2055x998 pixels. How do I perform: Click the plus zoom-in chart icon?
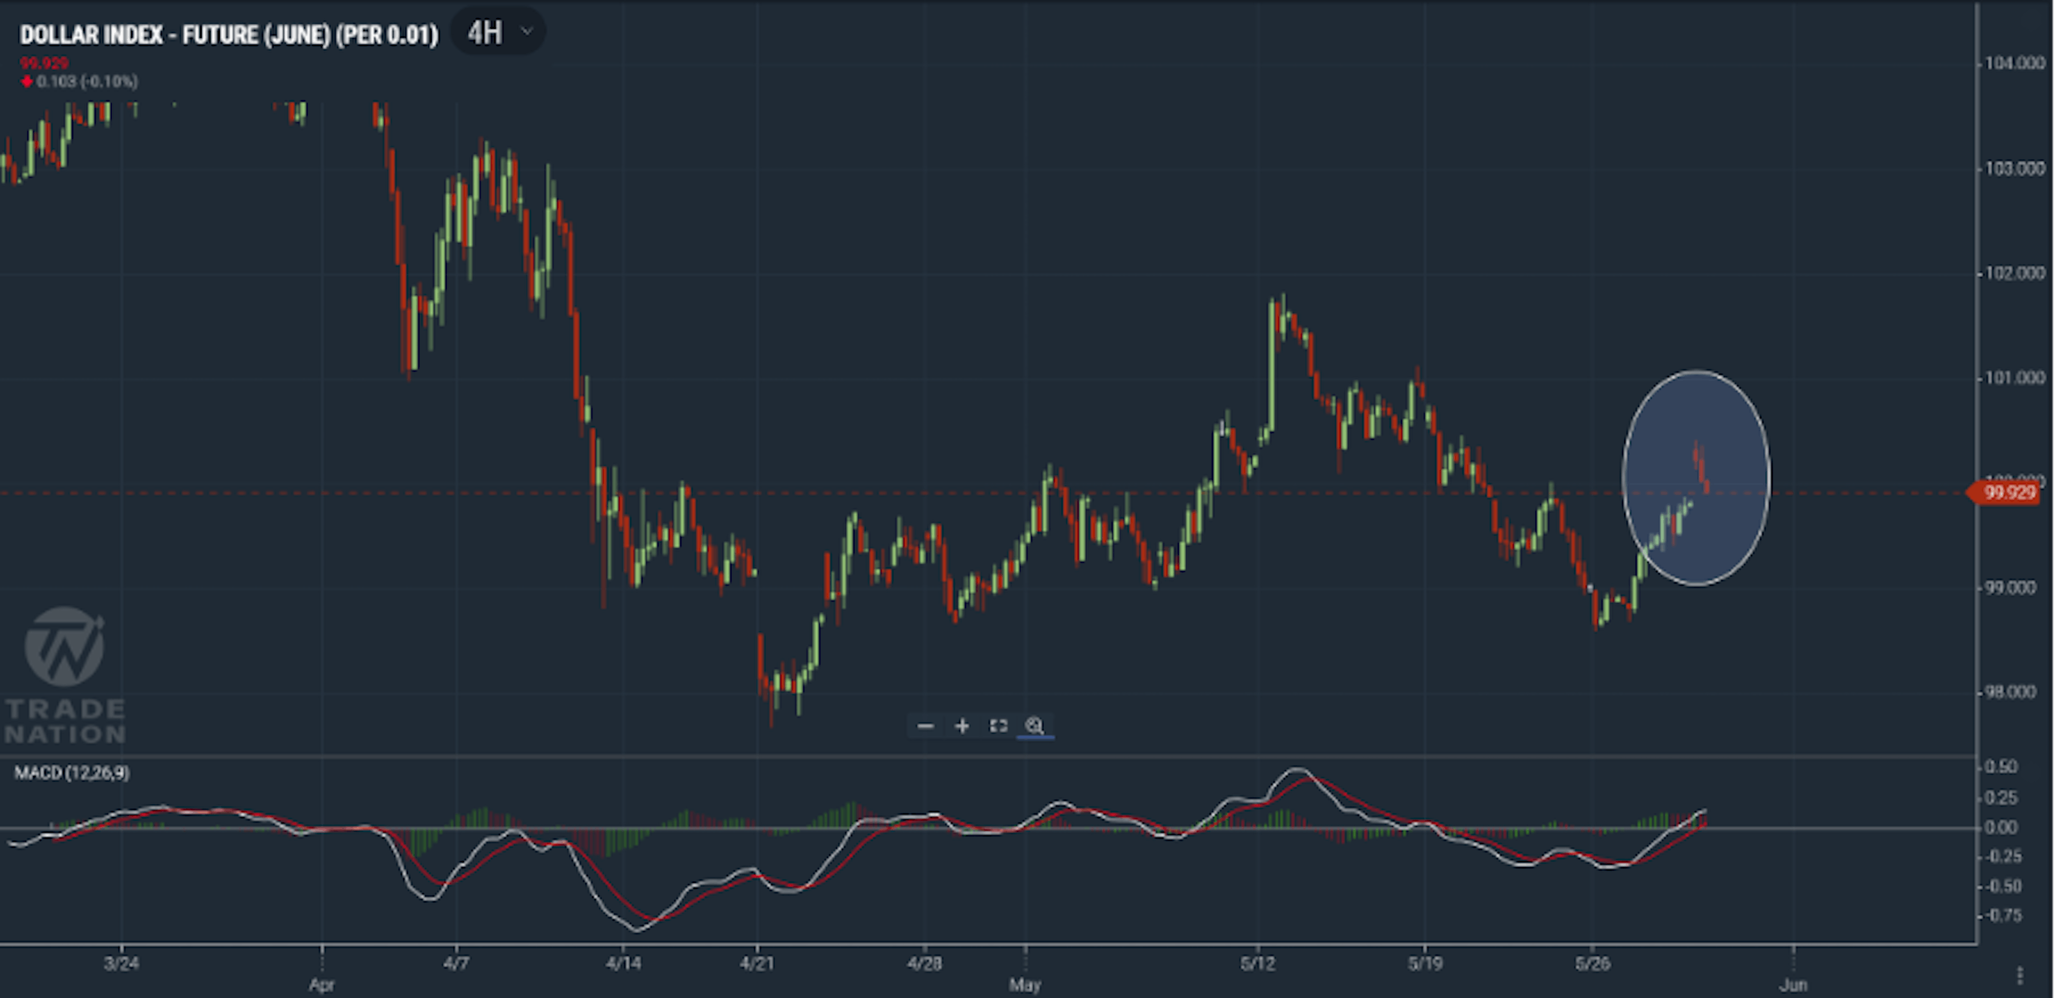pos(962,726)
